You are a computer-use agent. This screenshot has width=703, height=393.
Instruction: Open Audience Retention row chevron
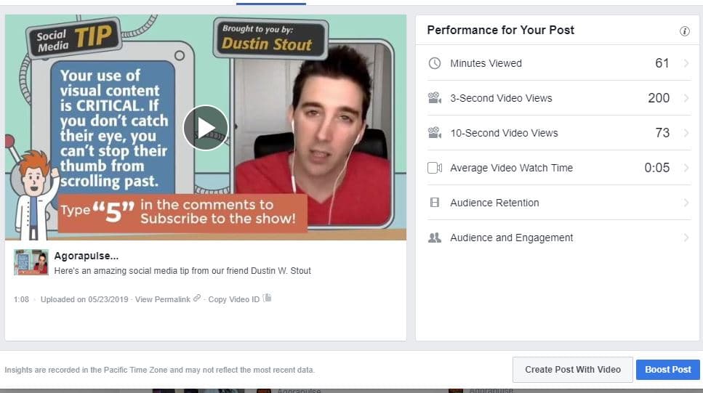click(686, 203)
